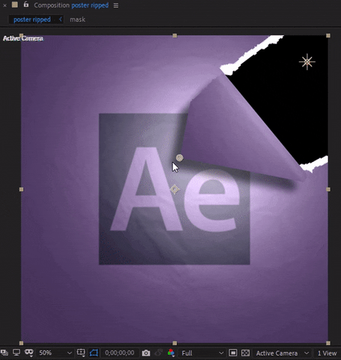Toggle the Region of Interest icon
341x360 pixels.
(x=233, y=353)
